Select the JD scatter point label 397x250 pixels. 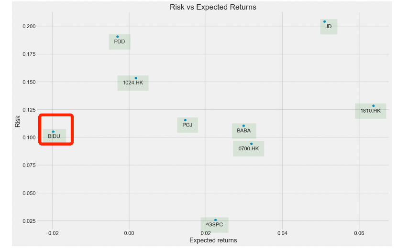click(x=328, y=27)
